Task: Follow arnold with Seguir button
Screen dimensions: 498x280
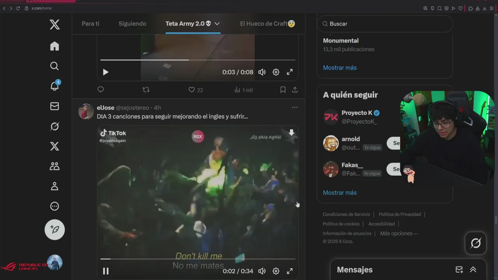Action: [x=394, y=143]
